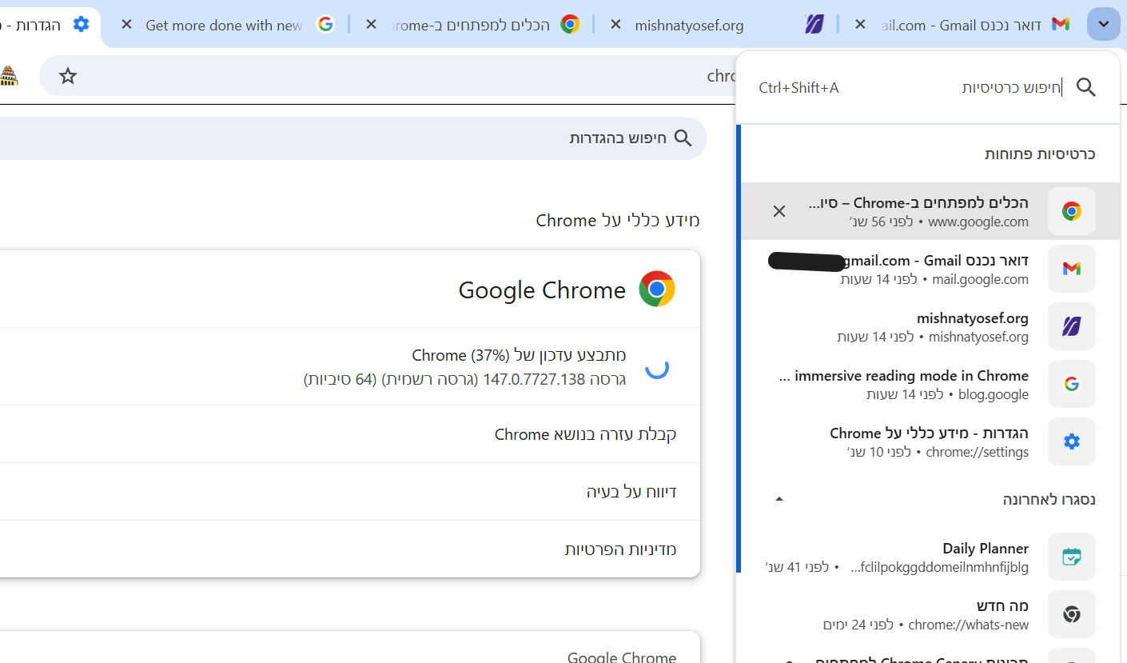Click the tab search magnifier icon
The height and width of the screenshot is (663, 1127).
point(1086,87)
